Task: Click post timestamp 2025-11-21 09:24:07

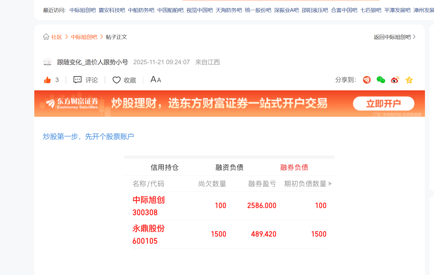Action: pos(162,62)
